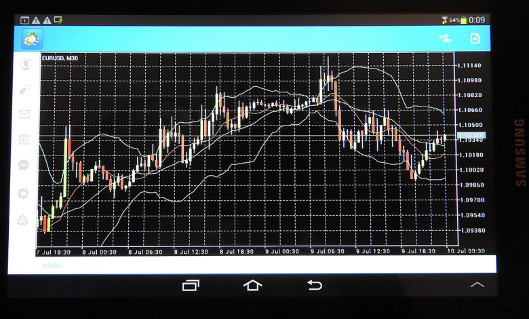
Task: Open the accounts circle icon in sidebar
Action: [24, 64]
